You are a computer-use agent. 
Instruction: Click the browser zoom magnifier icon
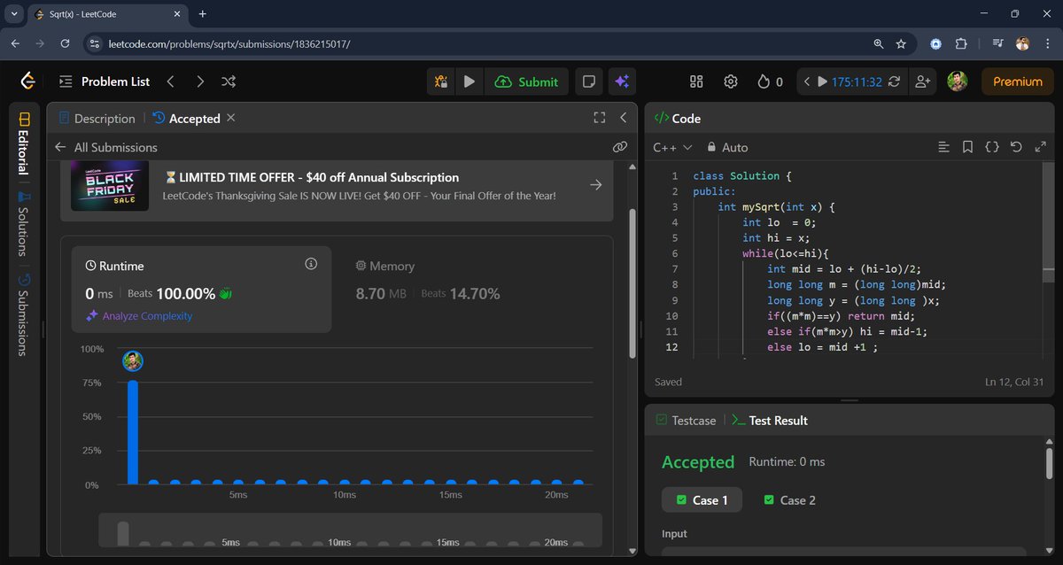tap(878, 43)
